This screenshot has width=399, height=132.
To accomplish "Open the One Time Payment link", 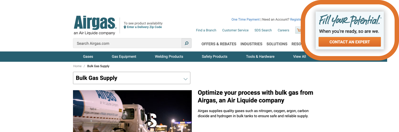I will click(x=245, y=20).
